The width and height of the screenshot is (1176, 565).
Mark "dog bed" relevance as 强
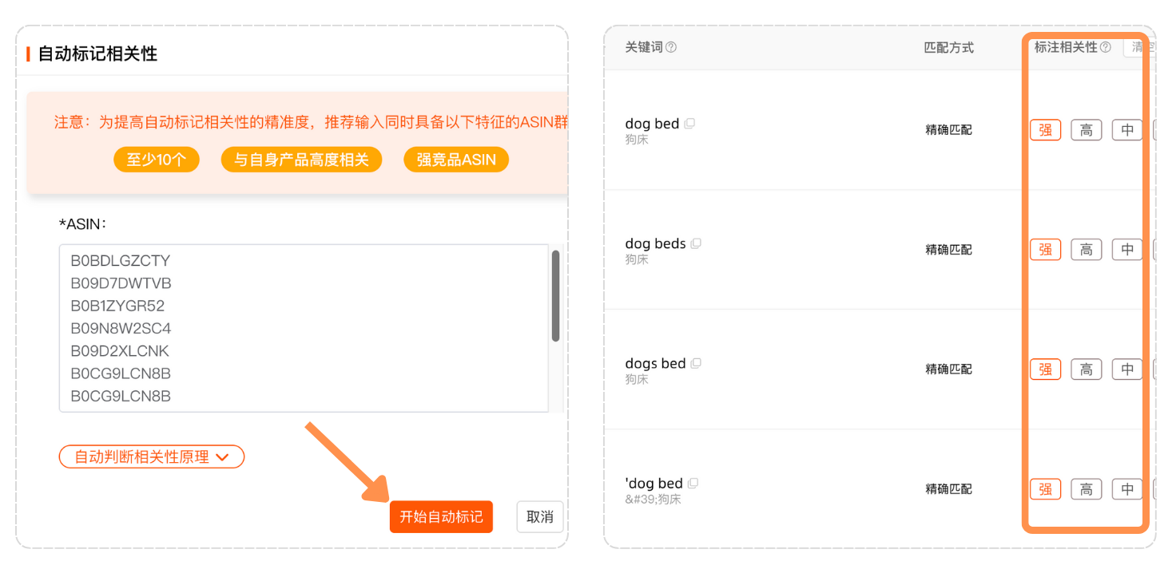click(x=1045, y=130)
